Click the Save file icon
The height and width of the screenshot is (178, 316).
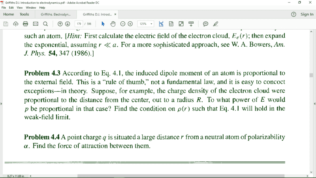click(6, 24)
